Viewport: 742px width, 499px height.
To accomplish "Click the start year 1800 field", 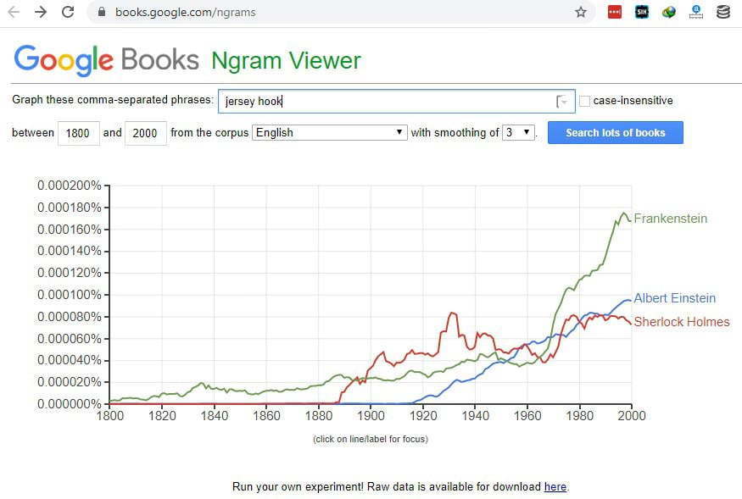I will click(x=79, y=133).
